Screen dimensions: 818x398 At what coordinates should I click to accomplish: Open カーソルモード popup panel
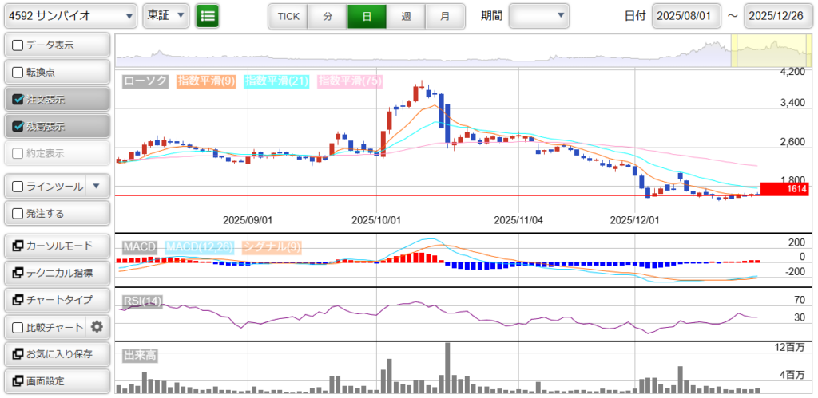[x=56, y=246]
